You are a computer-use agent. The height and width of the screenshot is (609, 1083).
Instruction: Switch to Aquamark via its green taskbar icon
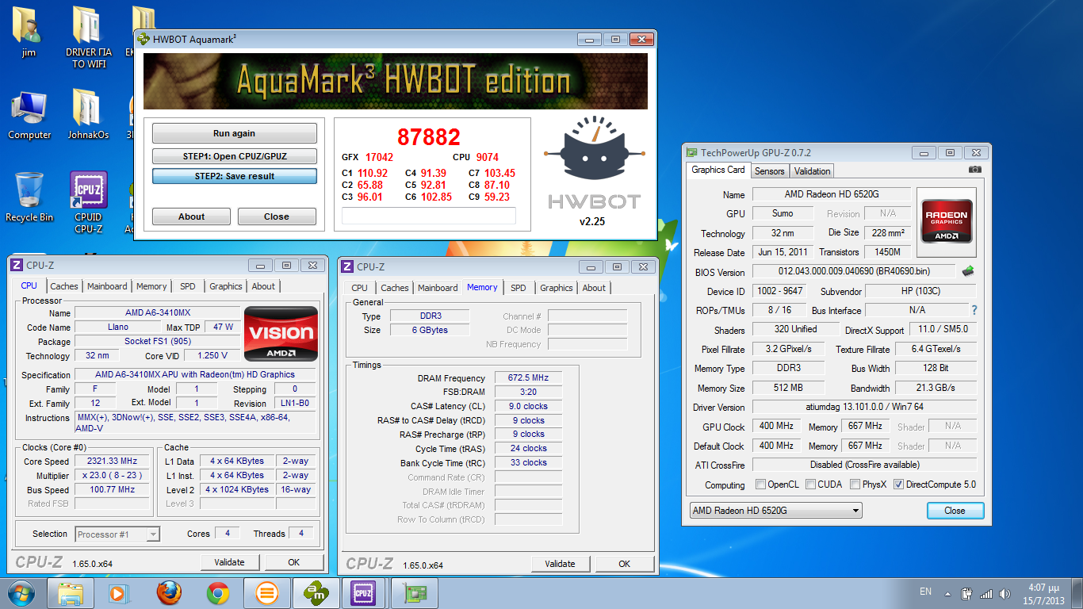point(316,593)
